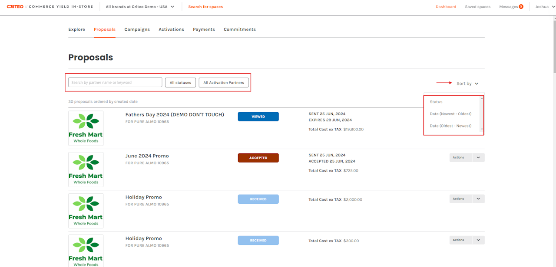Select the Status sort option
This screenshot has width=556, height=267.
(436, 102)
